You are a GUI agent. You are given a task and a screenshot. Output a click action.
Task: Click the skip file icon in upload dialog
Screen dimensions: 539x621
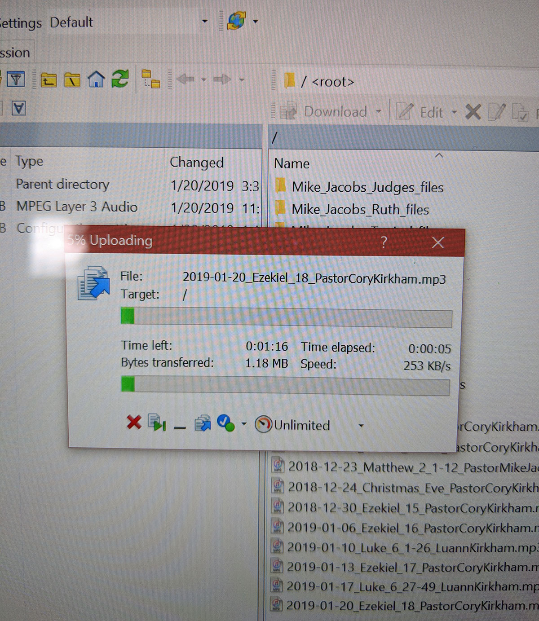tap(157, 423)
